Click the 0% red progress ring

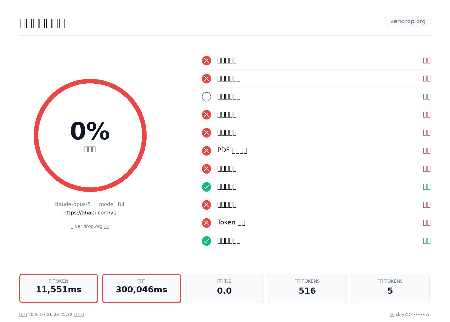(90, 135)
